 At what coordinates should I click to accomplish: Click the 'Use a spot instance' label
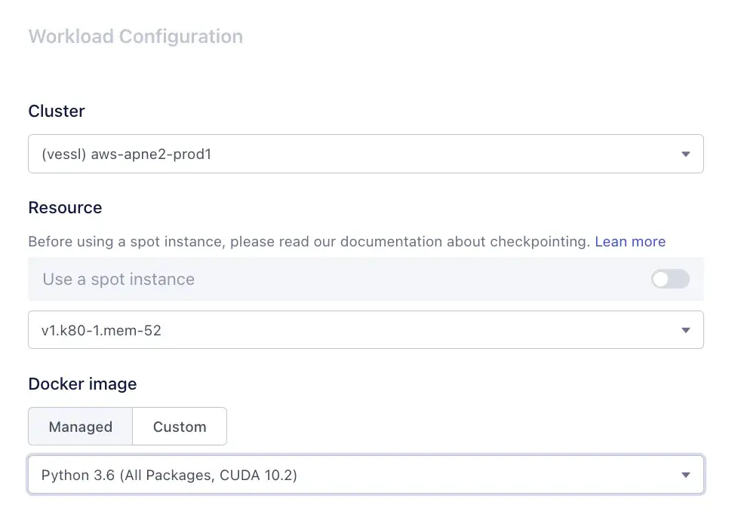[x=118, y=280]
